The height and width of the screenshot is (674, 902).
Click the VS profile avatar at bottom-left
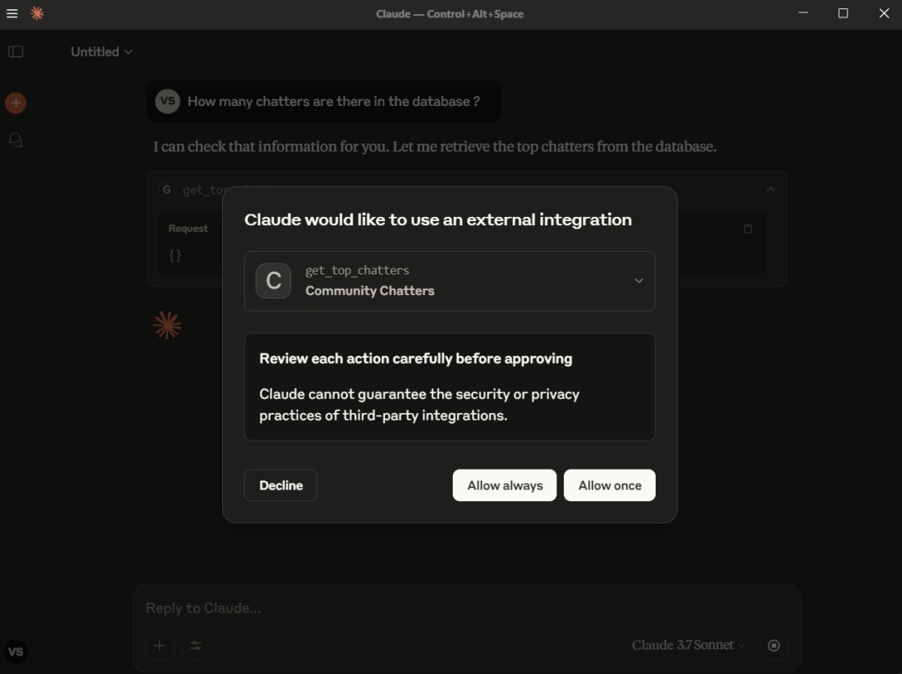point(16,651)
